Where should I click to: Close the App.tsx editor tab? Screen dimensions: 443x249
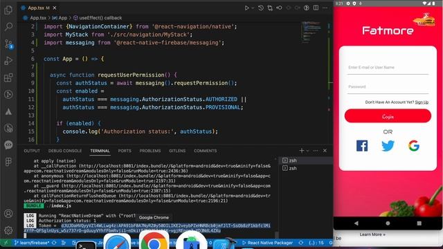[55, 8]
